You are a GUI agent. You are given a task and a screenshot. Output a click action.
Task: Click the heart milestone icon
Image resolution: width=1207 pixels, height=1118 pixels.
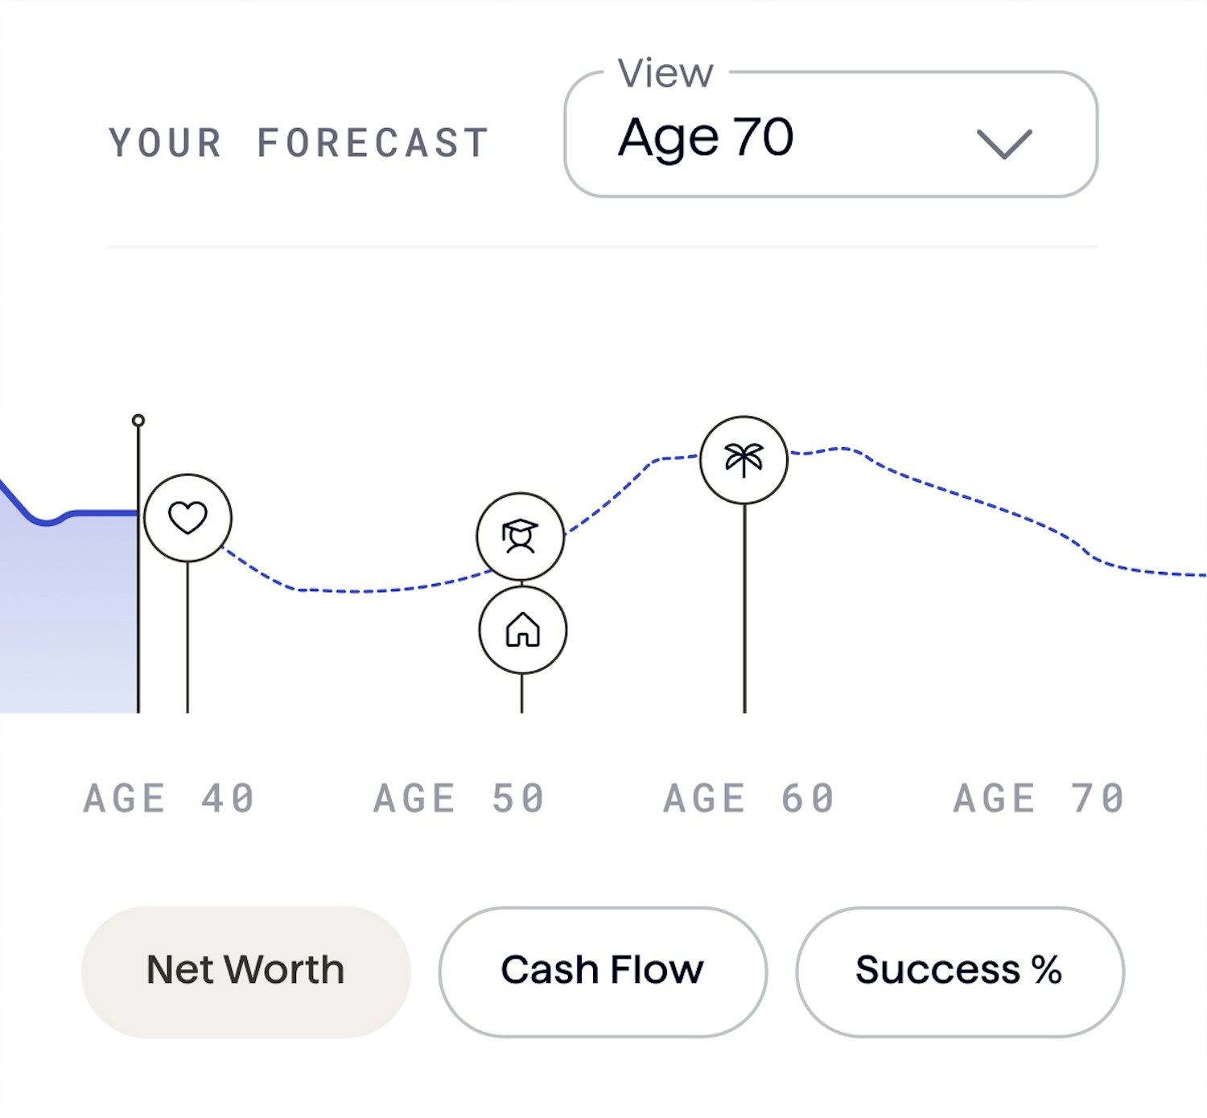pos(187,518)
